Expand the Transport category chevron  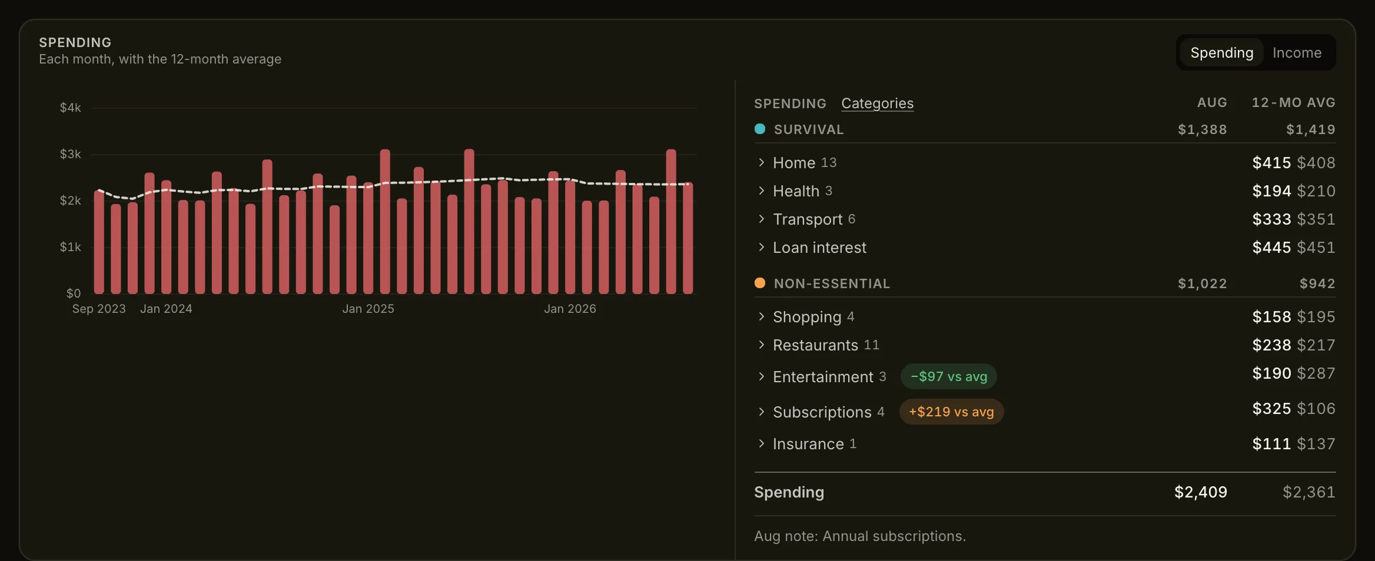point(761,219)
